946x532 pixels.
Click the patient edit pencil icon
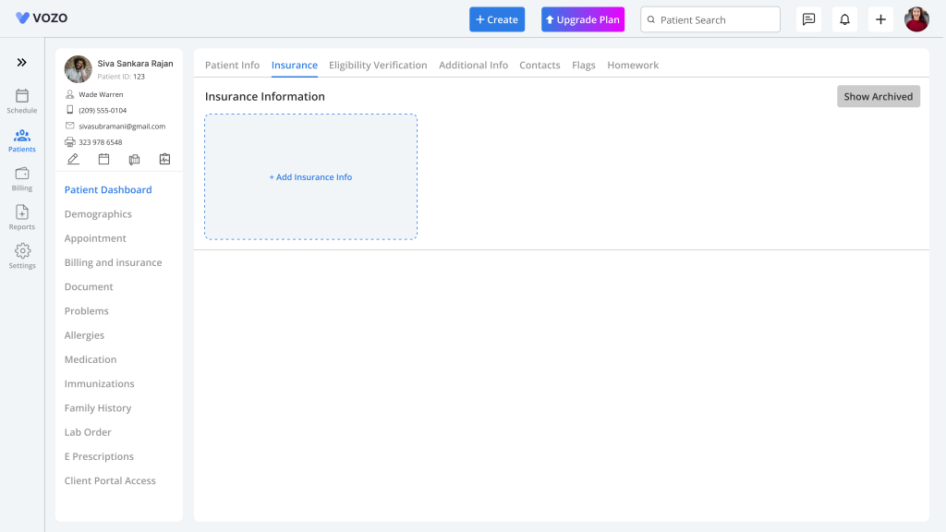(x=73, y=159)
